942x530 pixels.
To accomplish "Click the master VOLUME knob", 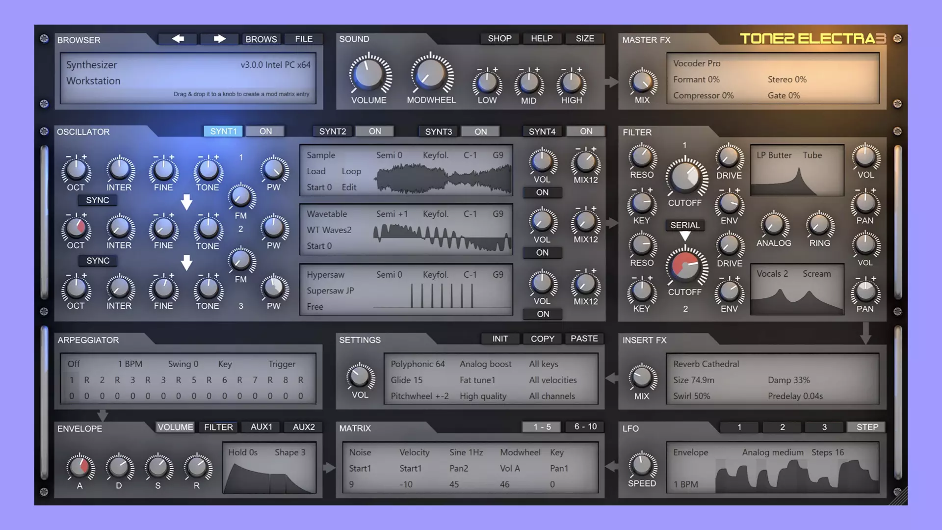I will click(x=369, y=74).
